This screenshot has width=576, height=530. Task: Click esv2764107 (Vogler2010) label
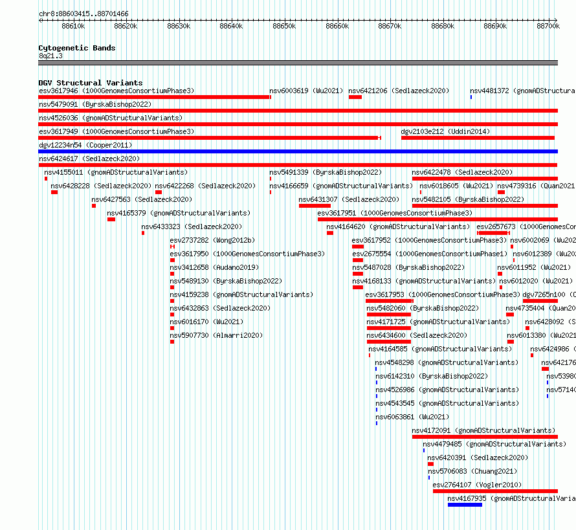click(x=477, y=485)
